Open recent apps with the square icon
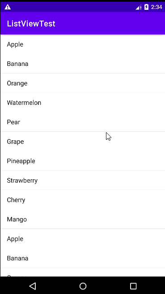This screenshot has width=165, height=294. [x=133, y=286]
